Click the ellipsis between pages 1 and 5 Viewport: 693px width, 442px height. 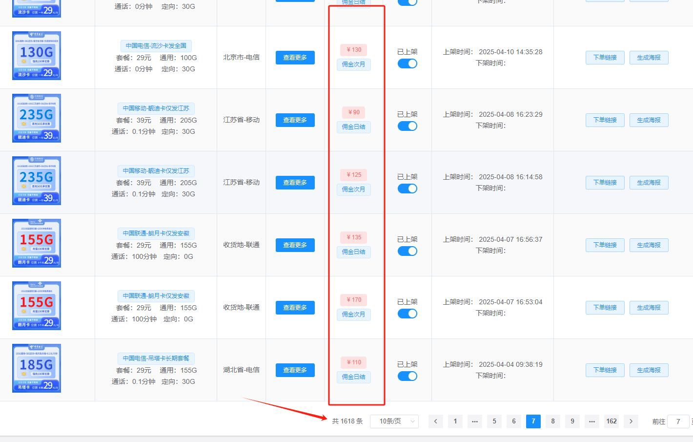(475, 421)
